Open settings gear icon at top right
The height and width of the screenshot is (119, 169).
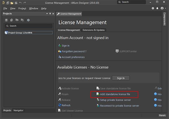[x=153, y=8]
